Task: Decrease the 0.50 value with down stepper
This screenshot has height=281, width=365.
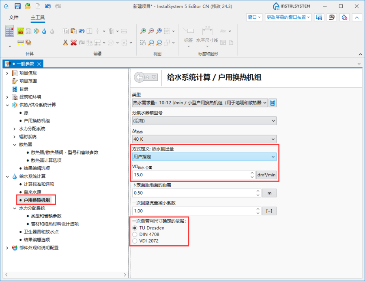Action: pyautogui.click(x=258, y=195)
